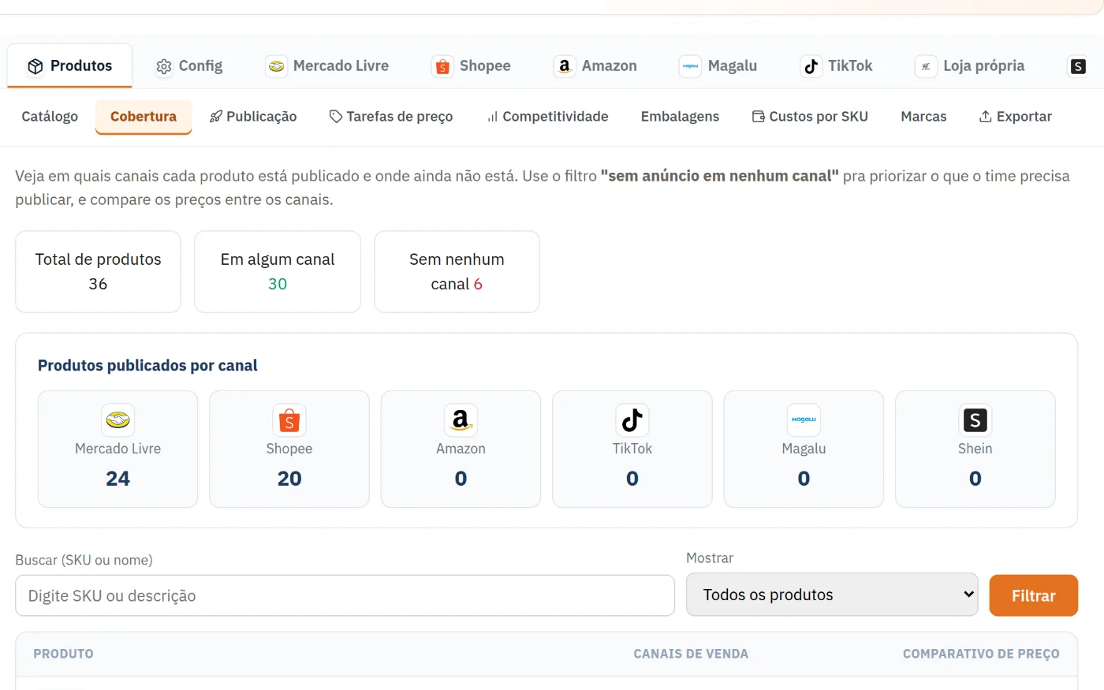Click the Publicação rocket icon
1104x690 pixels.
(x=215, y=117)
